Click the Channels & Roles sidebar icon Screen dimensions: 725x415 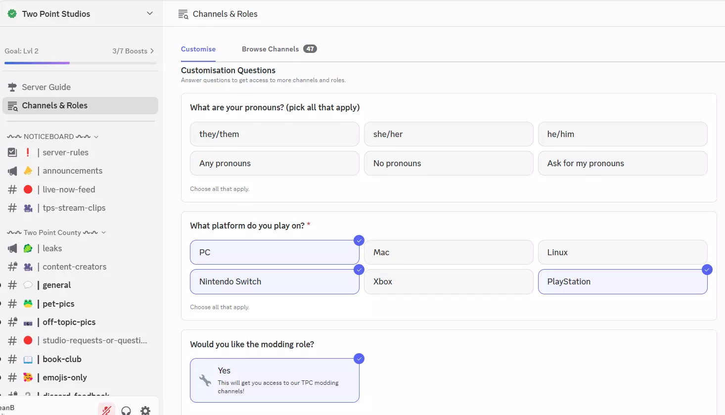[12, 106]
